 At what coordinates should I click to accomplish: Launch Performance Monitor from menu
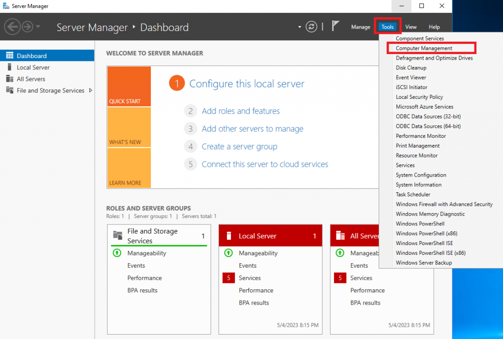pos(420,136)
